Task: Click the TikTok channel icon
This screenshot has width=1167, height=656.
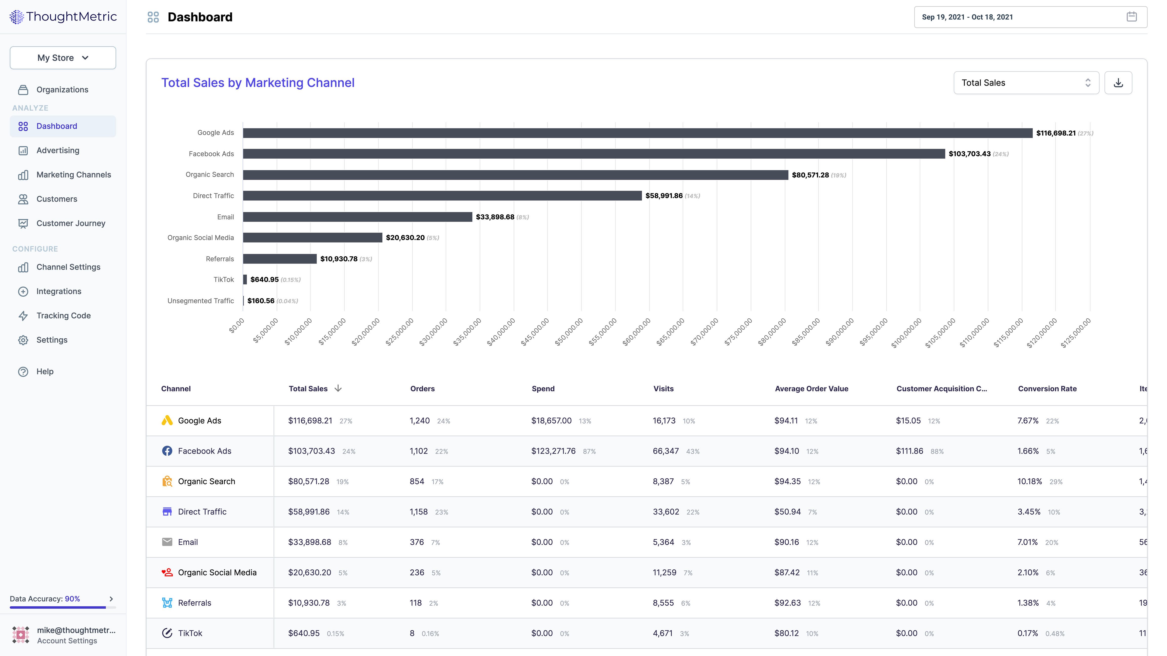Action: coord(167,633)
